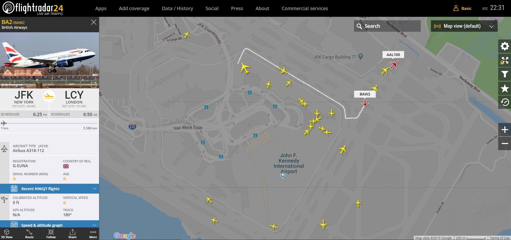Open Add coverage menu
511x240 pixels.
coord(134,8)
